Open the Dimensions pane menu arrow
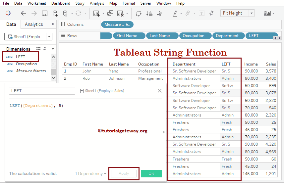Viewport: 284px width, 183px height. click(53, 49)
